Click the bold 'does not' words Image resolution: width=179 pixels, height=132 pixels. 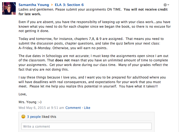[x=62, y=60]
